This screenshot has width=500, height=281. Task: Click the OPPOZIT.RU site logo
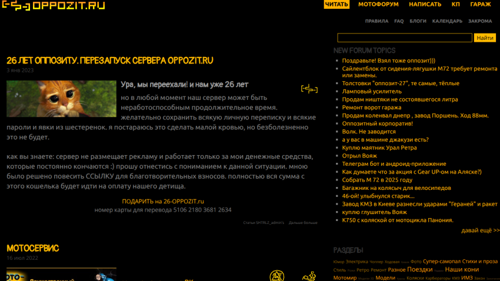pos(54,5)
